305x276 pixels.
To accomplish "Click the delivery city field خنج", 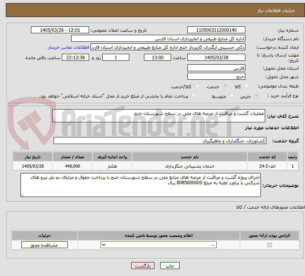I will [216, 76].
